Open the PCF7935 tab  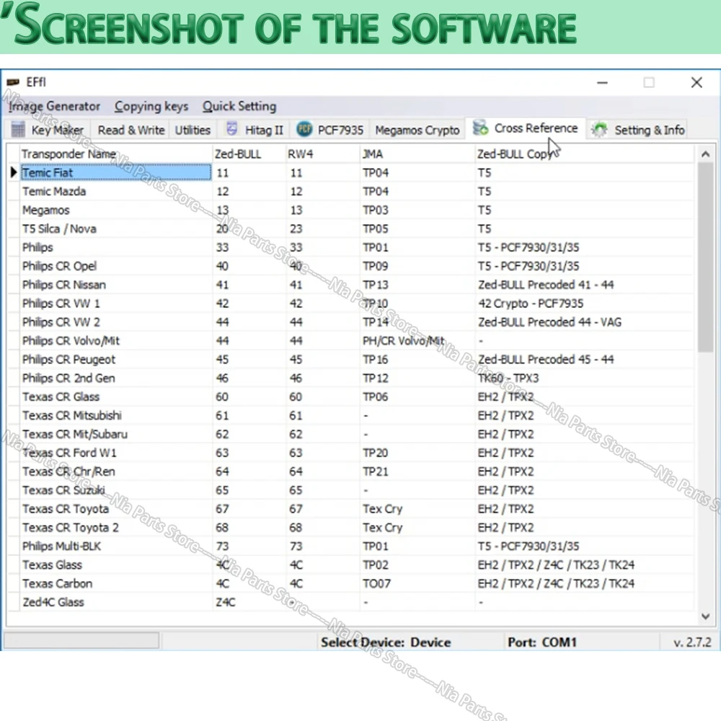331,130
